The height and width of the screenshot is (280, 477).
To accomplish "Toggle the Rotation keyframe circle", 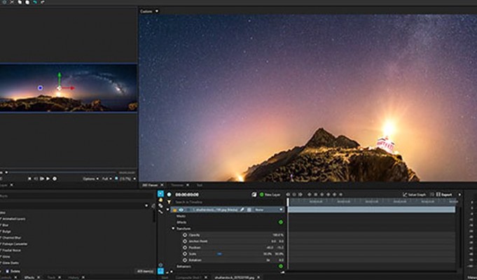I will tap(185, 260).
